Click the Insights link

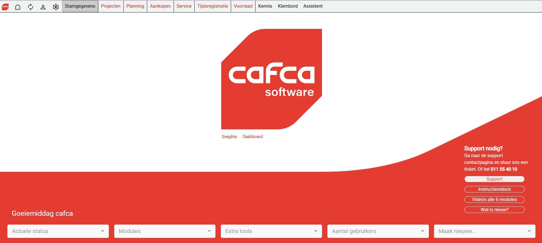click(229, 137)
